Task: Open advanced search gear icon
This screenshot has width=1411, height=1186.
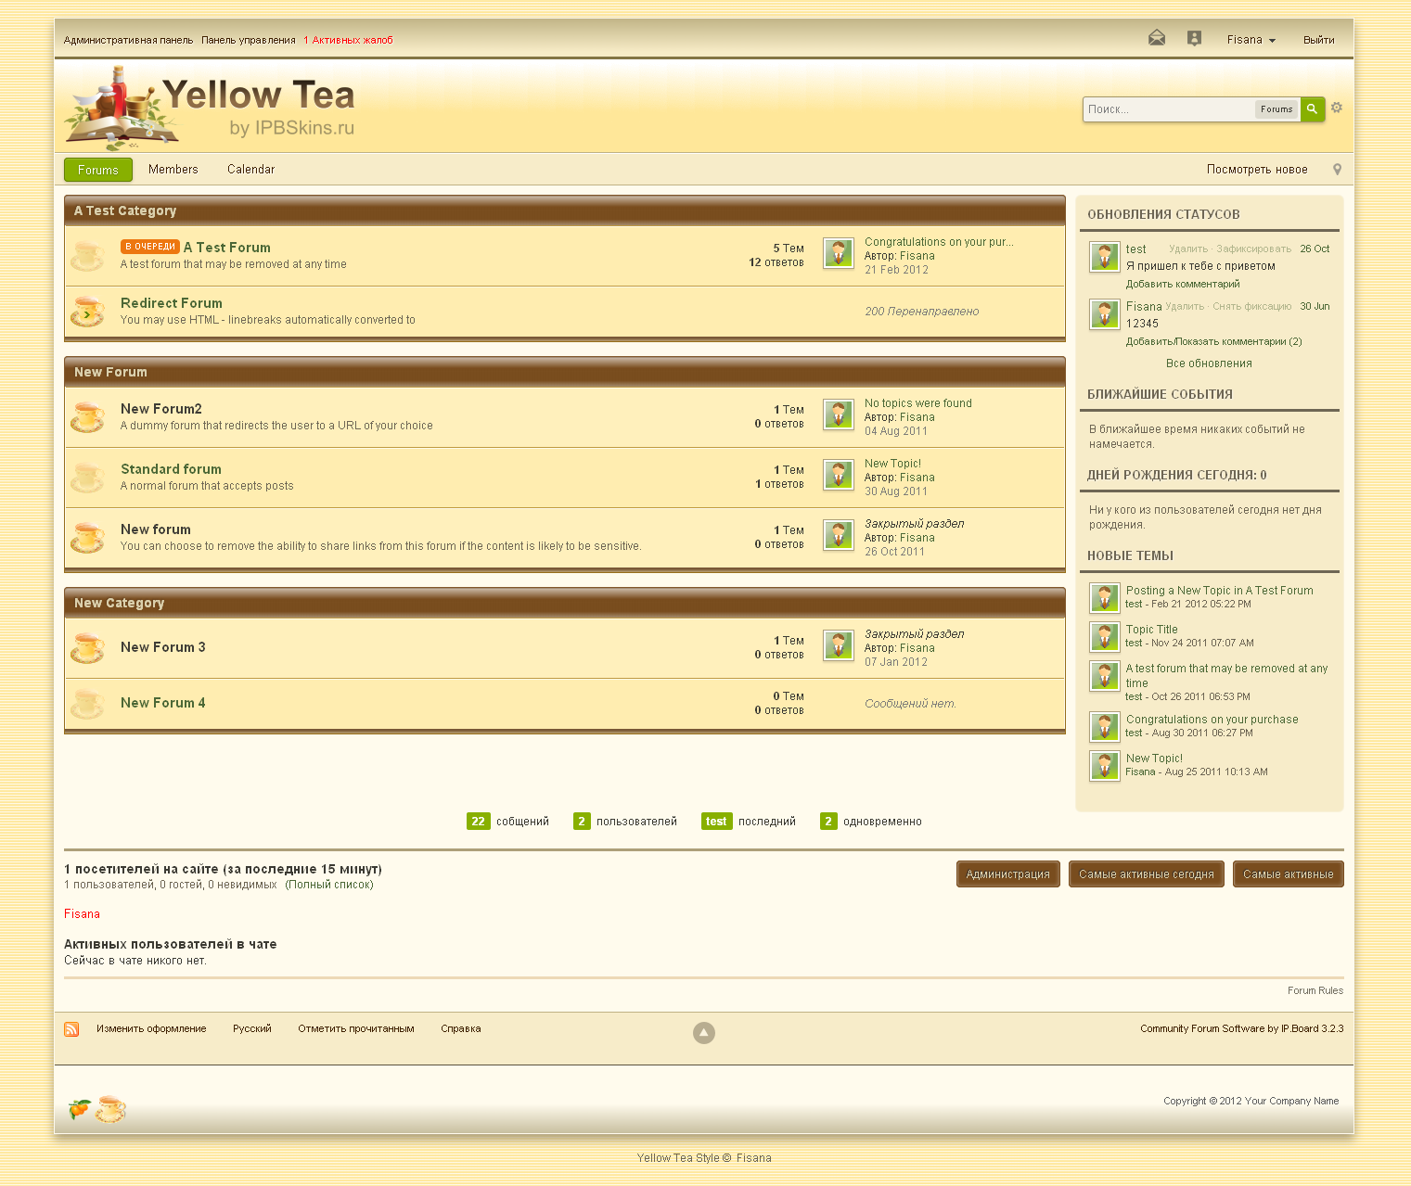Action: [1337, 108]
